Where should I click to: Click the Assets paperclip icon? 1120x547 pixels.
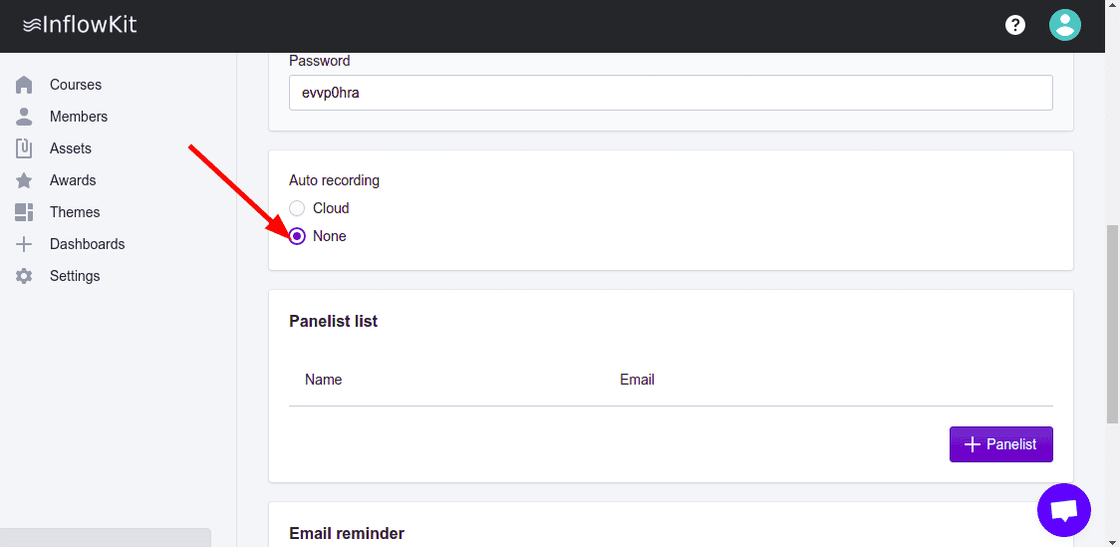click(25, 148)
